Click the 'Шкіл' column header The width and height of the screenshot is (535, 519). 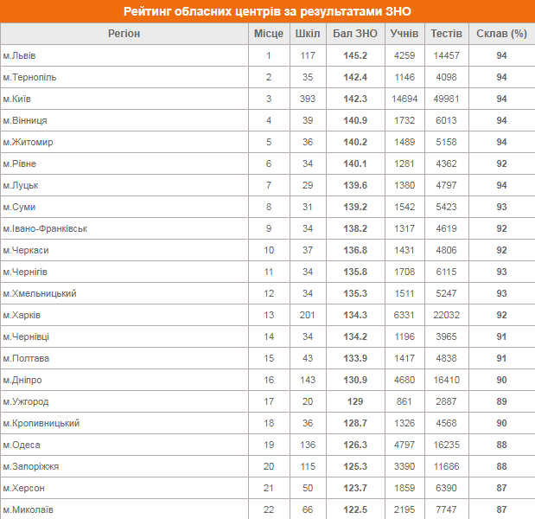coord(307,34)
